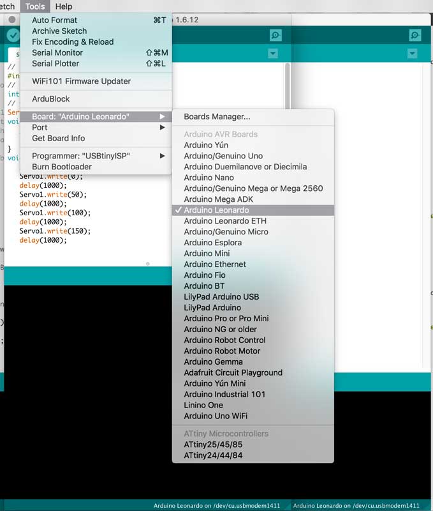
Task: Select Arduino Yún board
Action: (x=253, y=145)
